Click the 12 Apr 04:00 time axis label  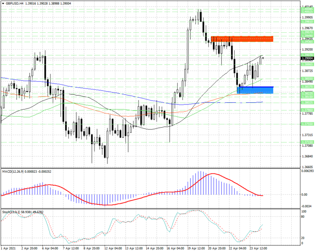pos(113,249)
